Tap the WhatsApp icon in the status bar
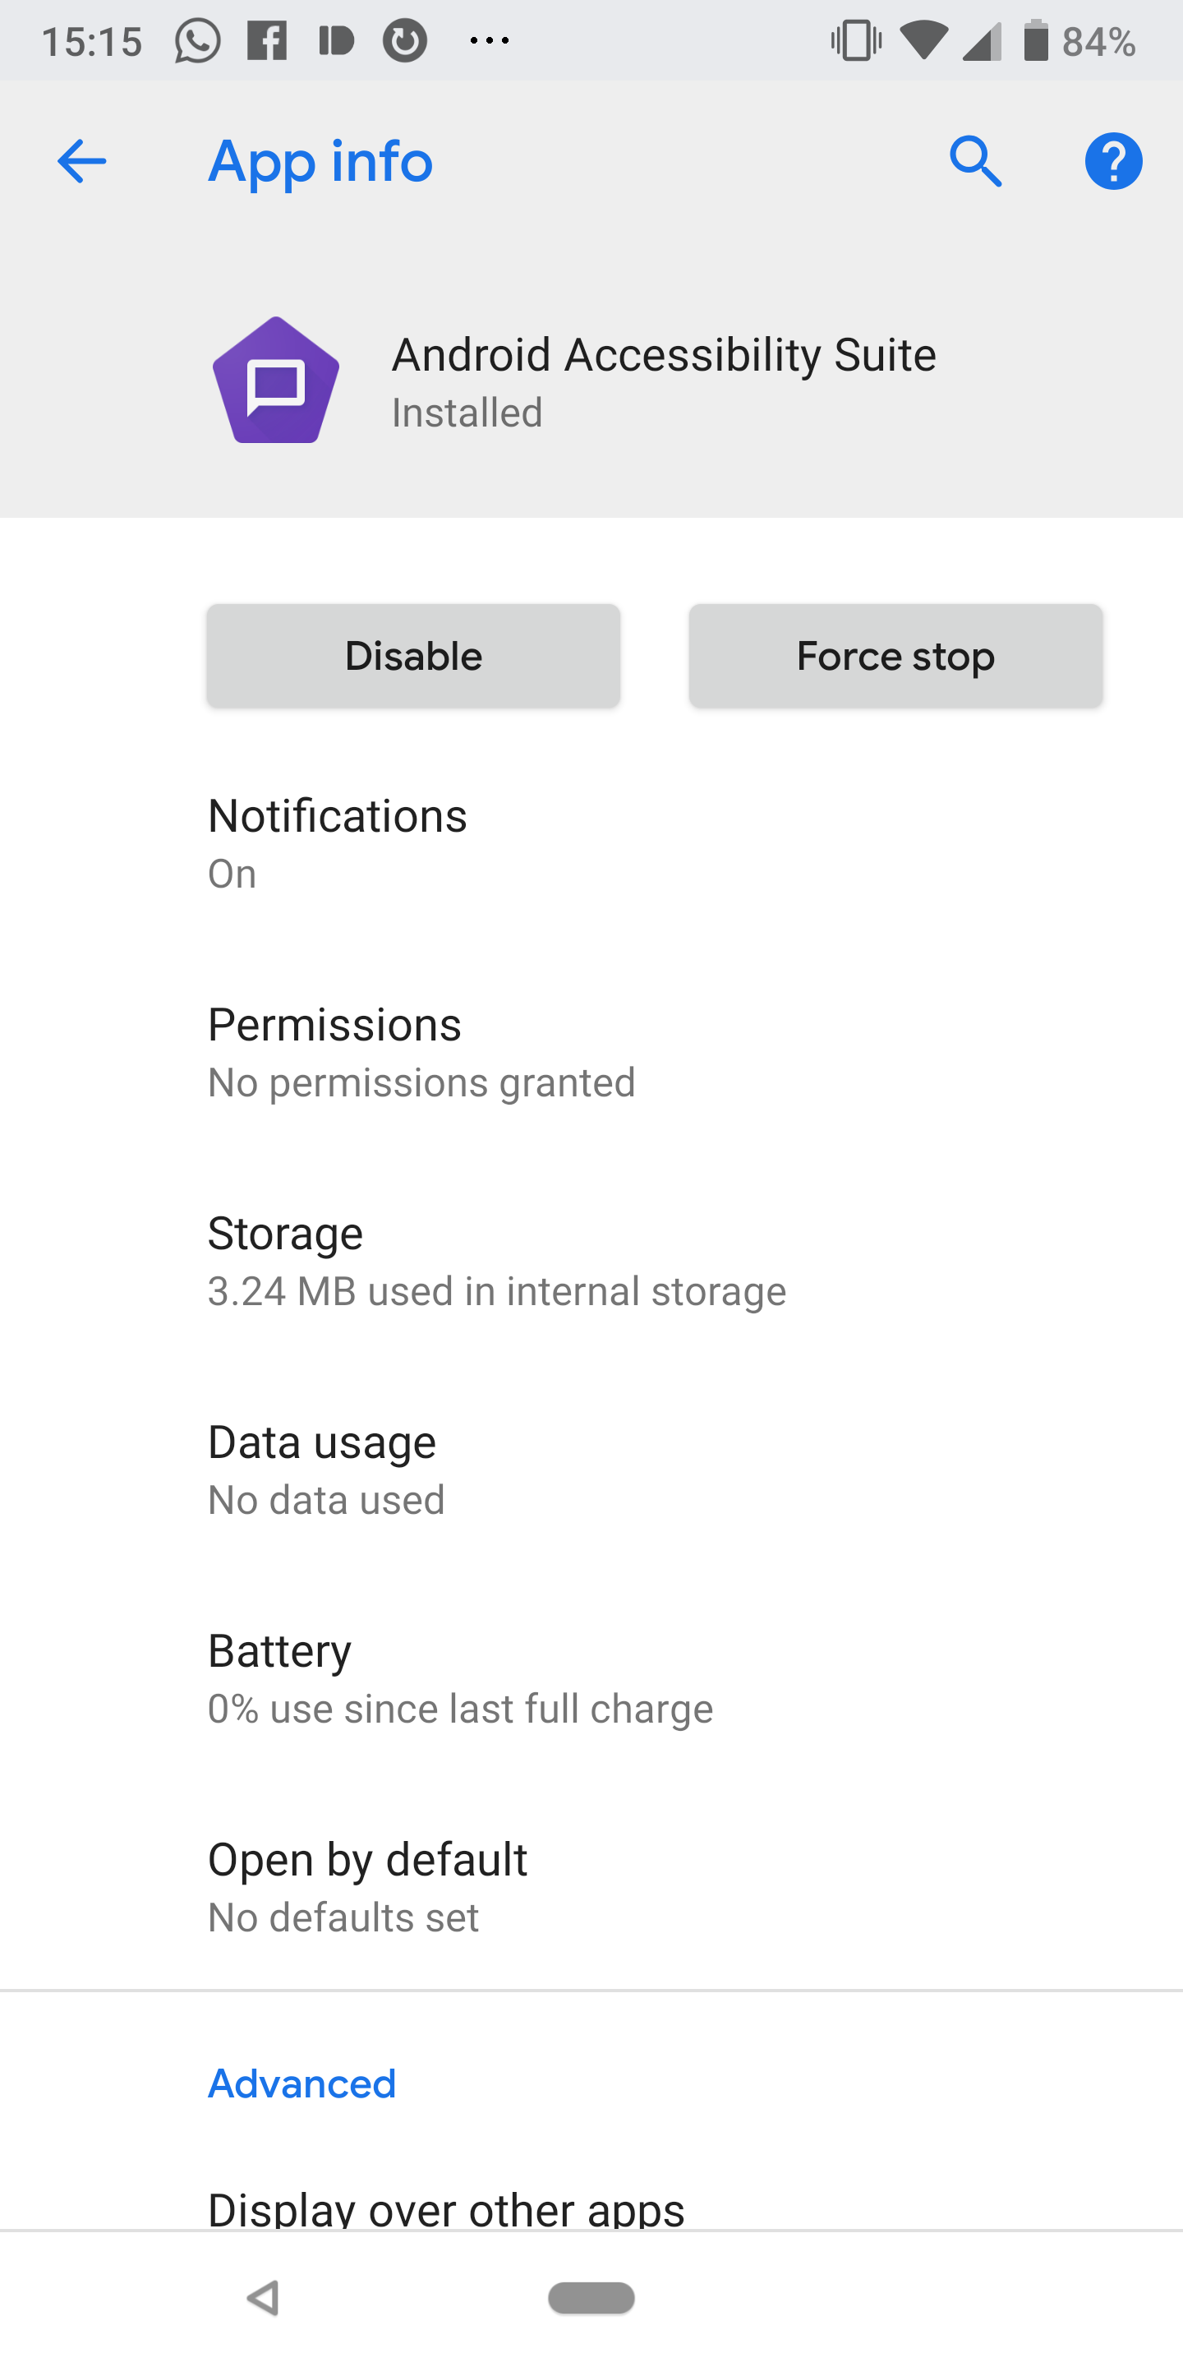 pyautogui.click(x=196, y=40)
